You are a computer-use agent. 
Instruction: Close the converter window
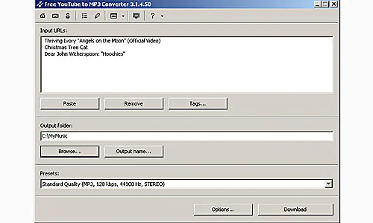pos(334,4)
